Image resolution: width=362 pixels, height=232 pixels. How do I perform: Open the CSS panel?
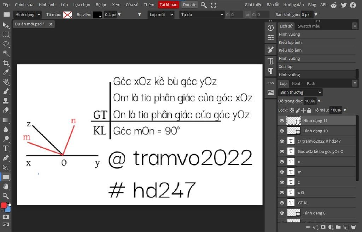tap(270, 83)
